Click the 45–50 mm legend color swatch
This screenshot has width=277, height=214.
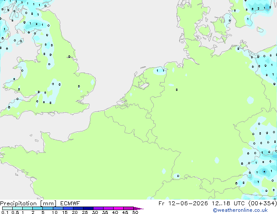[128, 208]
